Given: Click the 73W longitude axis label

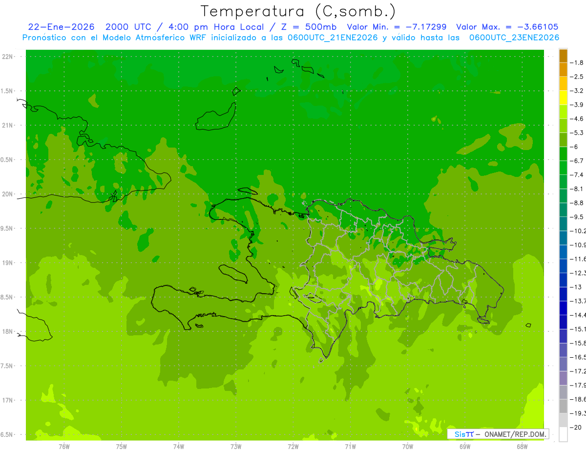Looking at the screenshot, I should [236, 447].
